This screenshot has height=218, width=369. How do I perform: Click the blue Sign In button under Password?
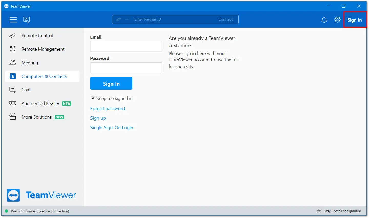click(x=111, y=83)
